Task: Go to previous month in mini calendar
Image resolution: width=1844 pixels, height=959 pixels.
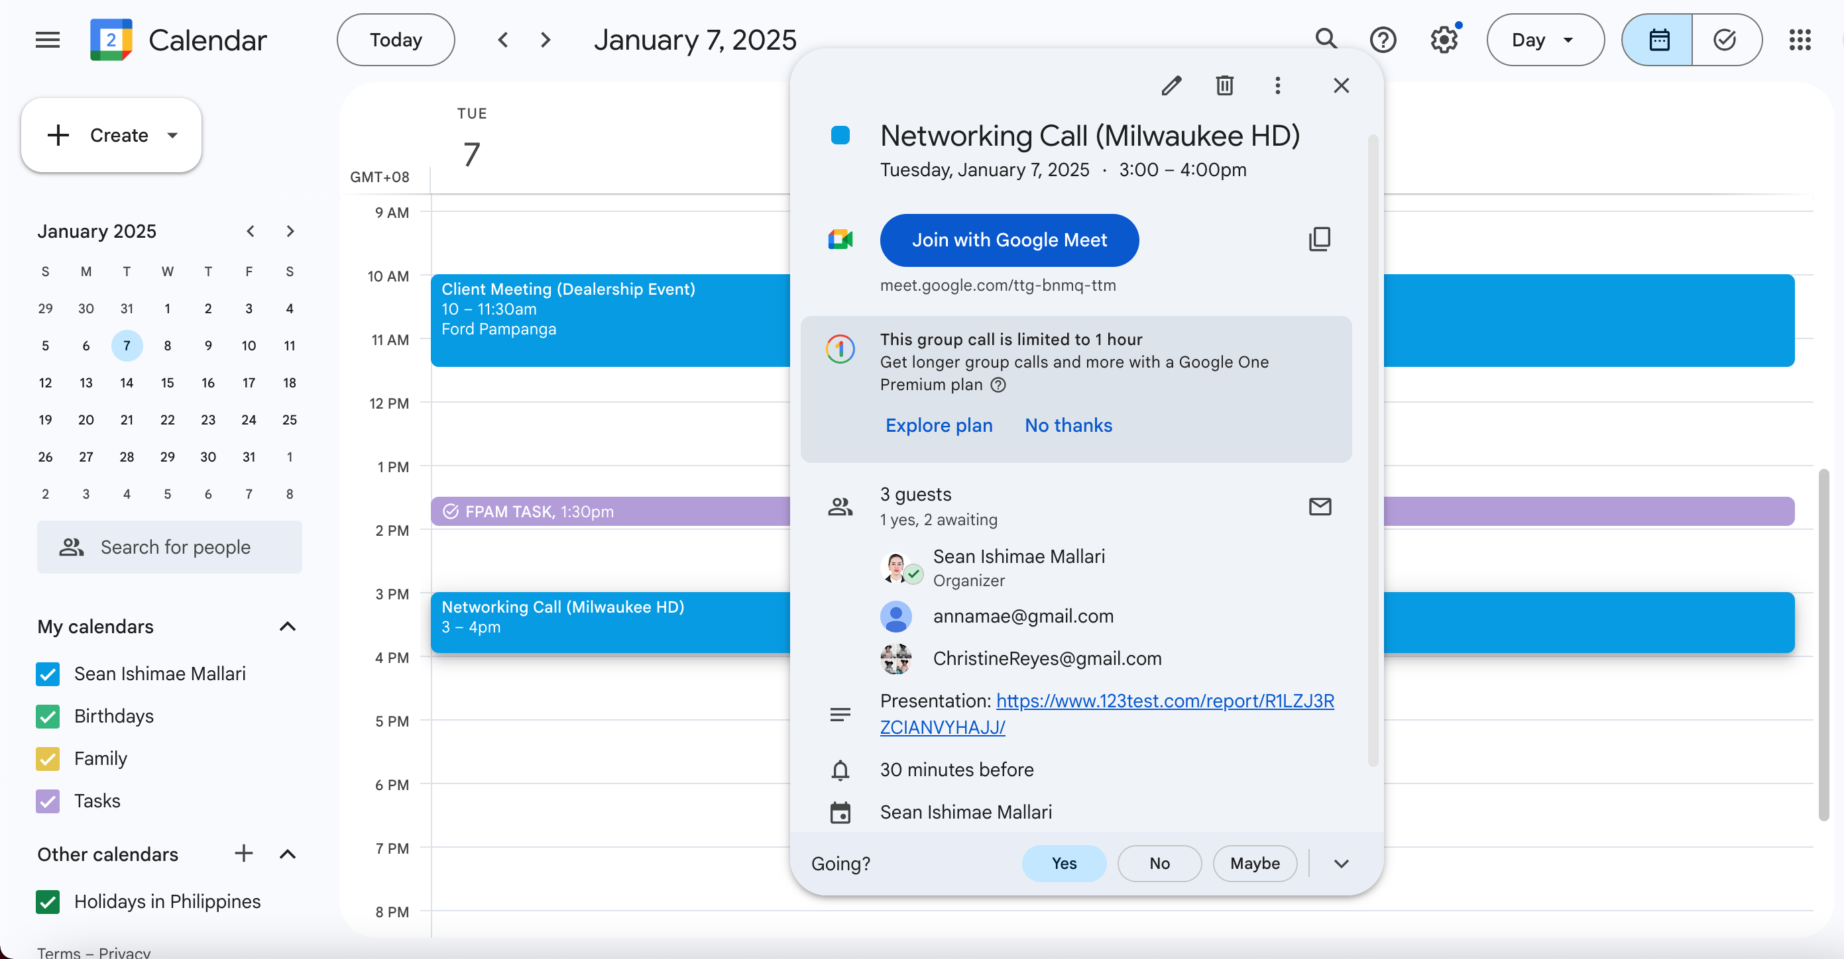Action: [x=251, y=231]
